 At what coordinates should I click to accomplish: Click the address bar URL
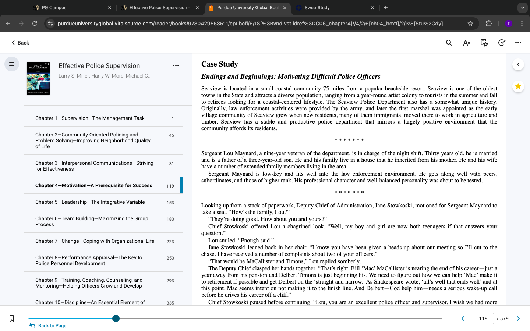click(x=250, y=24)
